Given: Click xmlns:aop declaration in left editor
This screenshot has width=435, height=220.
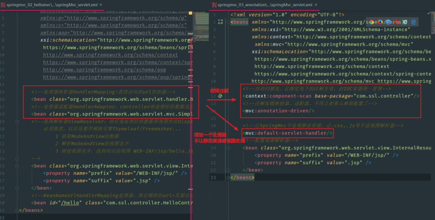Looking at the screenshot, I should [x=117, y=33].
